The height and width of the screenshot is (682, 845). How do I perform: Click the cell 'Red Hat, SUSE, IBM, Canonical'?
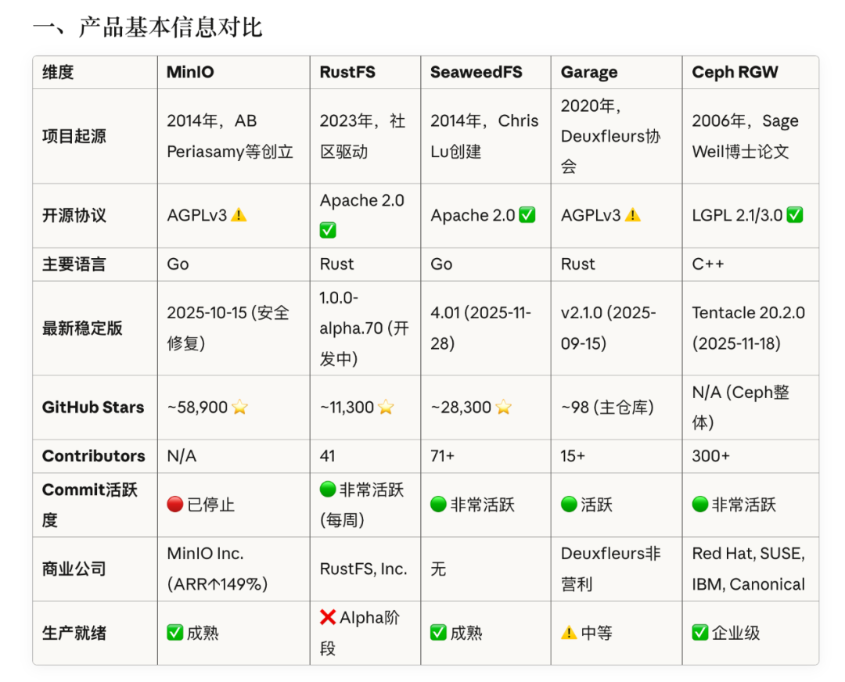pyautogui.click(x=749, y=569)
